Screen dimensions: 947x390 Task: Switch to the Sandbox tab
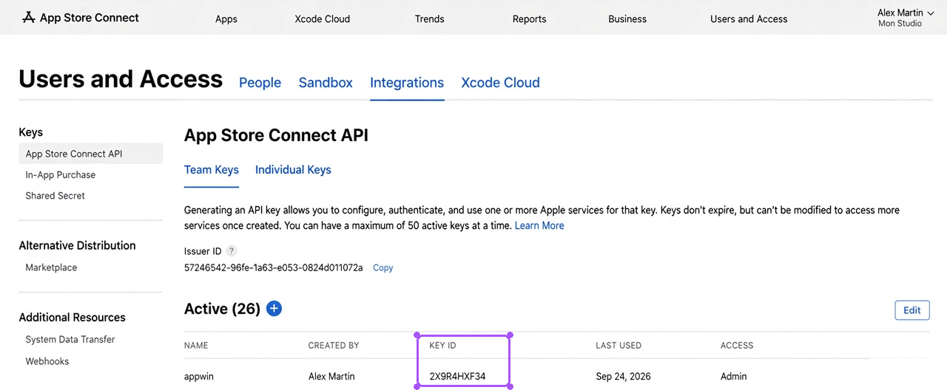(x=326, y=83)
